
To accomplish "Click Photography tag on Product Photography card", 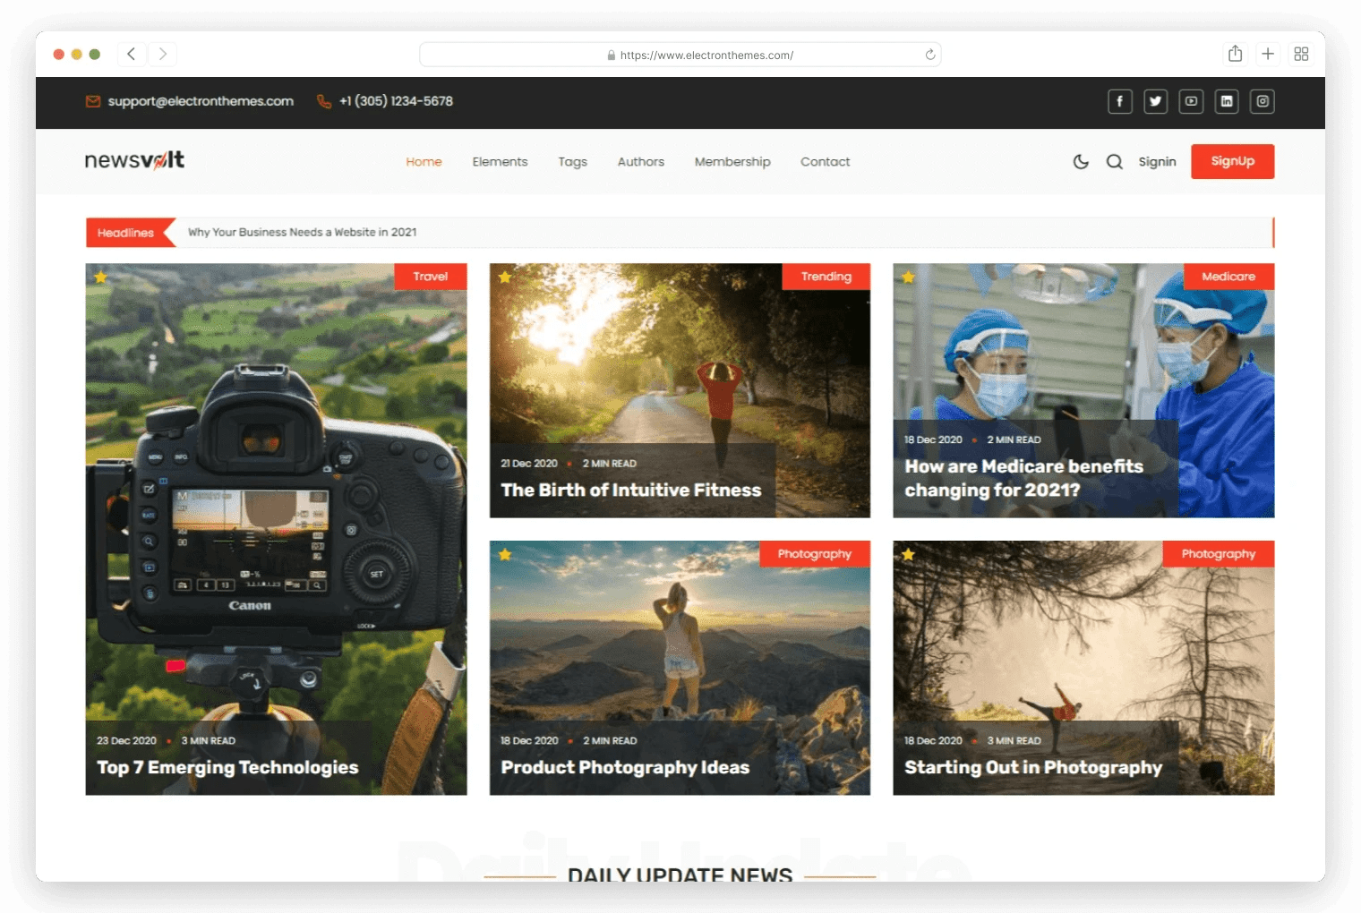I will point(814,554).
